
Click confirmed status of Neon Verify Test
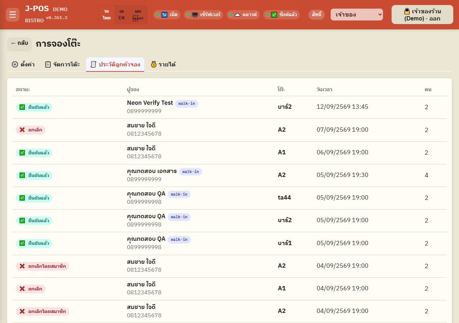point(34,107)
